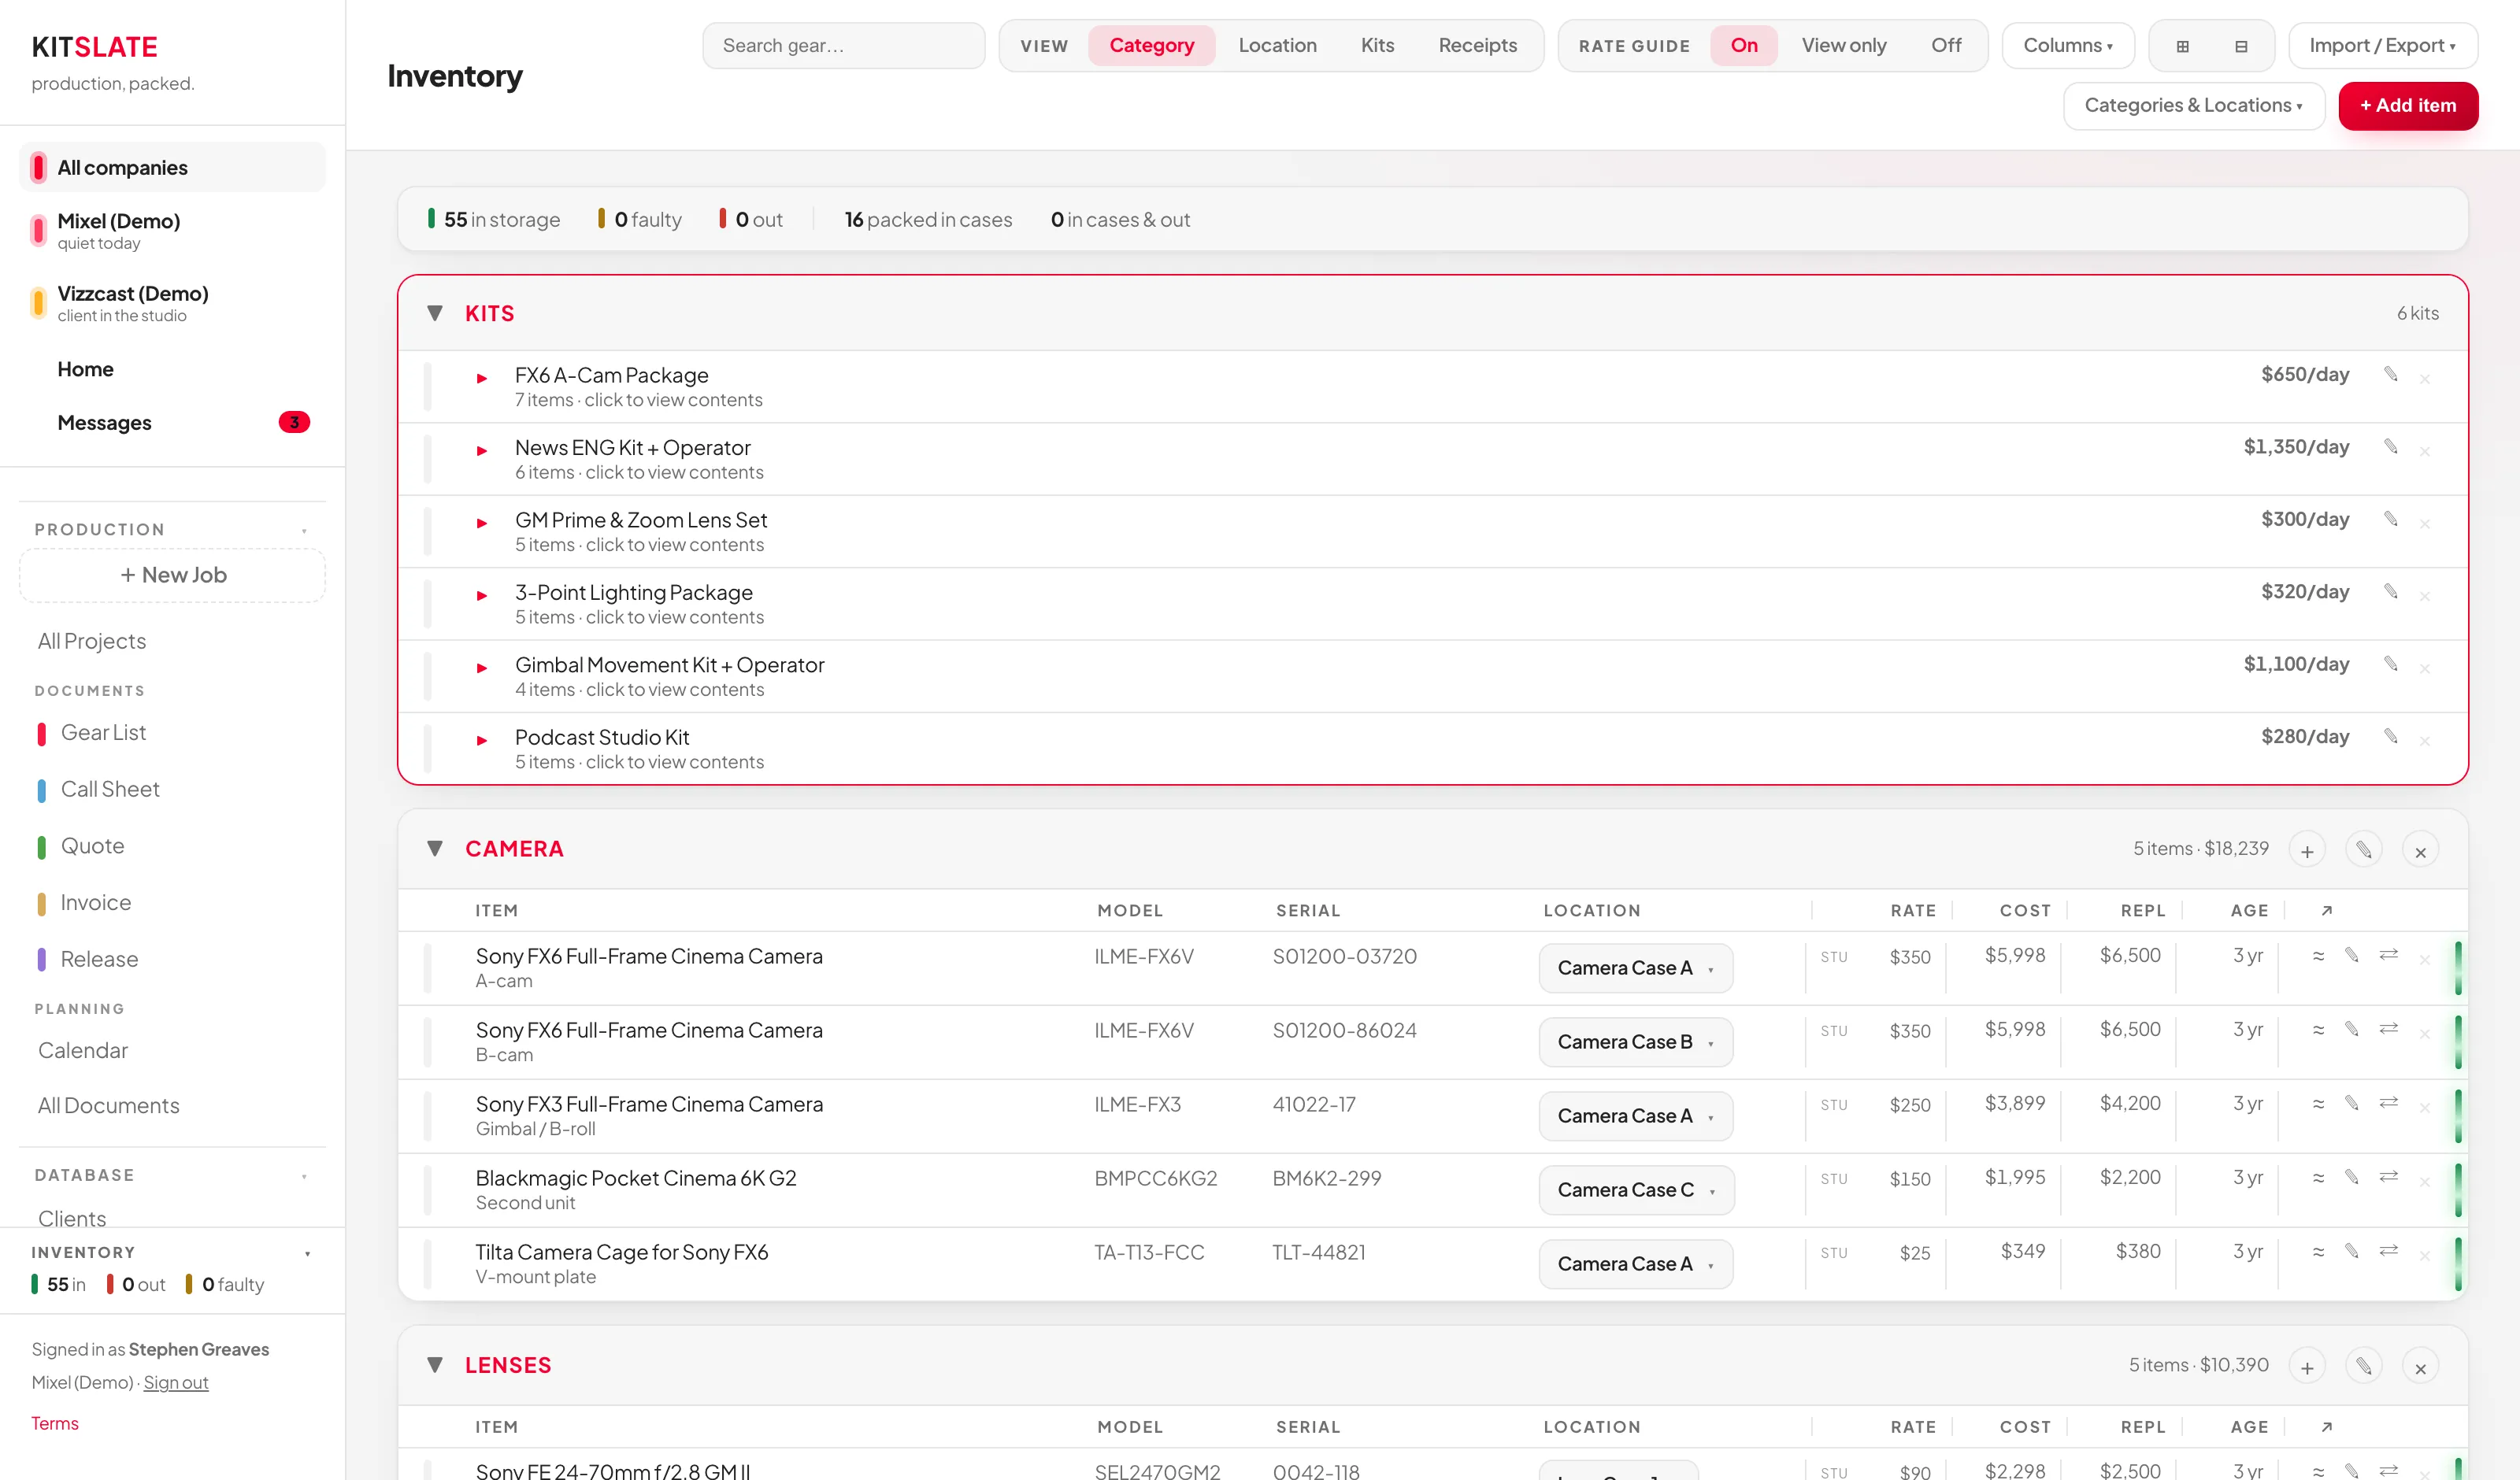Viewport: 2520px width, 1480px height.
Task: Expand the FX6 A-Cam Package contents
Action: click(482, 379)
